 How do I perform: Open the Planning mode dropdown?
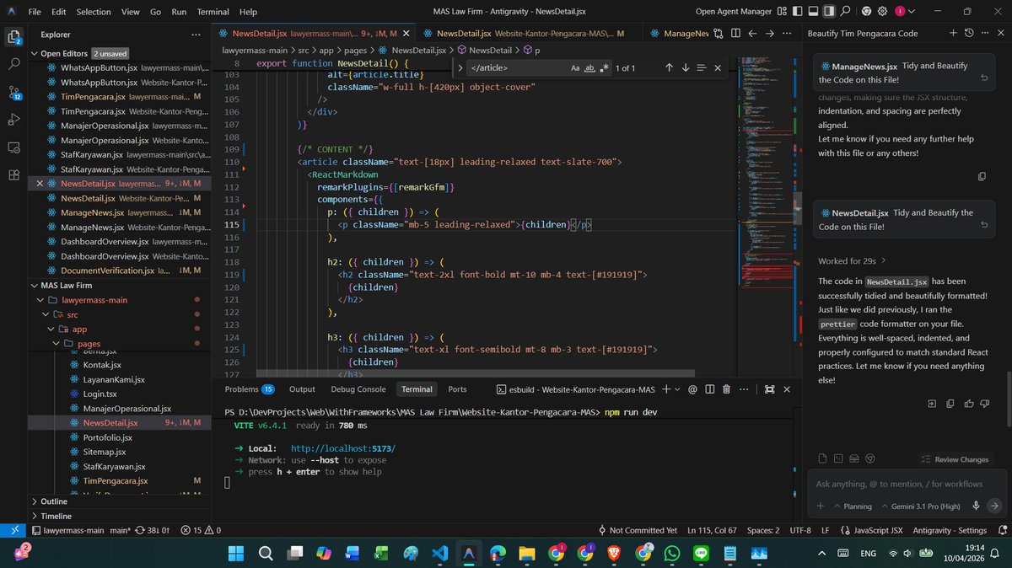click(x=853, y=506)
